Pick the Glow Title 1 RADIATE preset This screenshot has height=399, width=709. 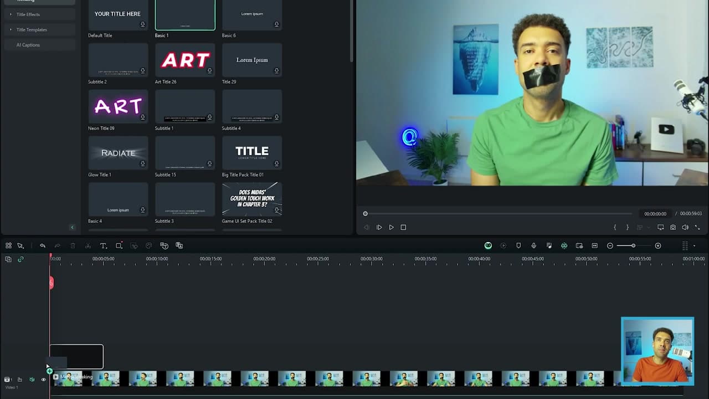pyautogui.click(x=118, y=153)
